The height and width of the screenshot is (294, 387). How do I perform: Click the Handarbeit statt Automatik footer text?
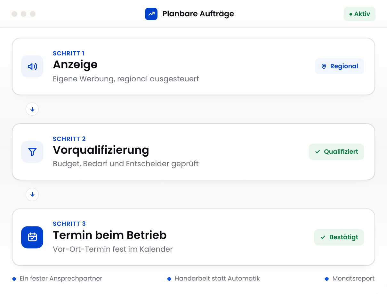217,279
